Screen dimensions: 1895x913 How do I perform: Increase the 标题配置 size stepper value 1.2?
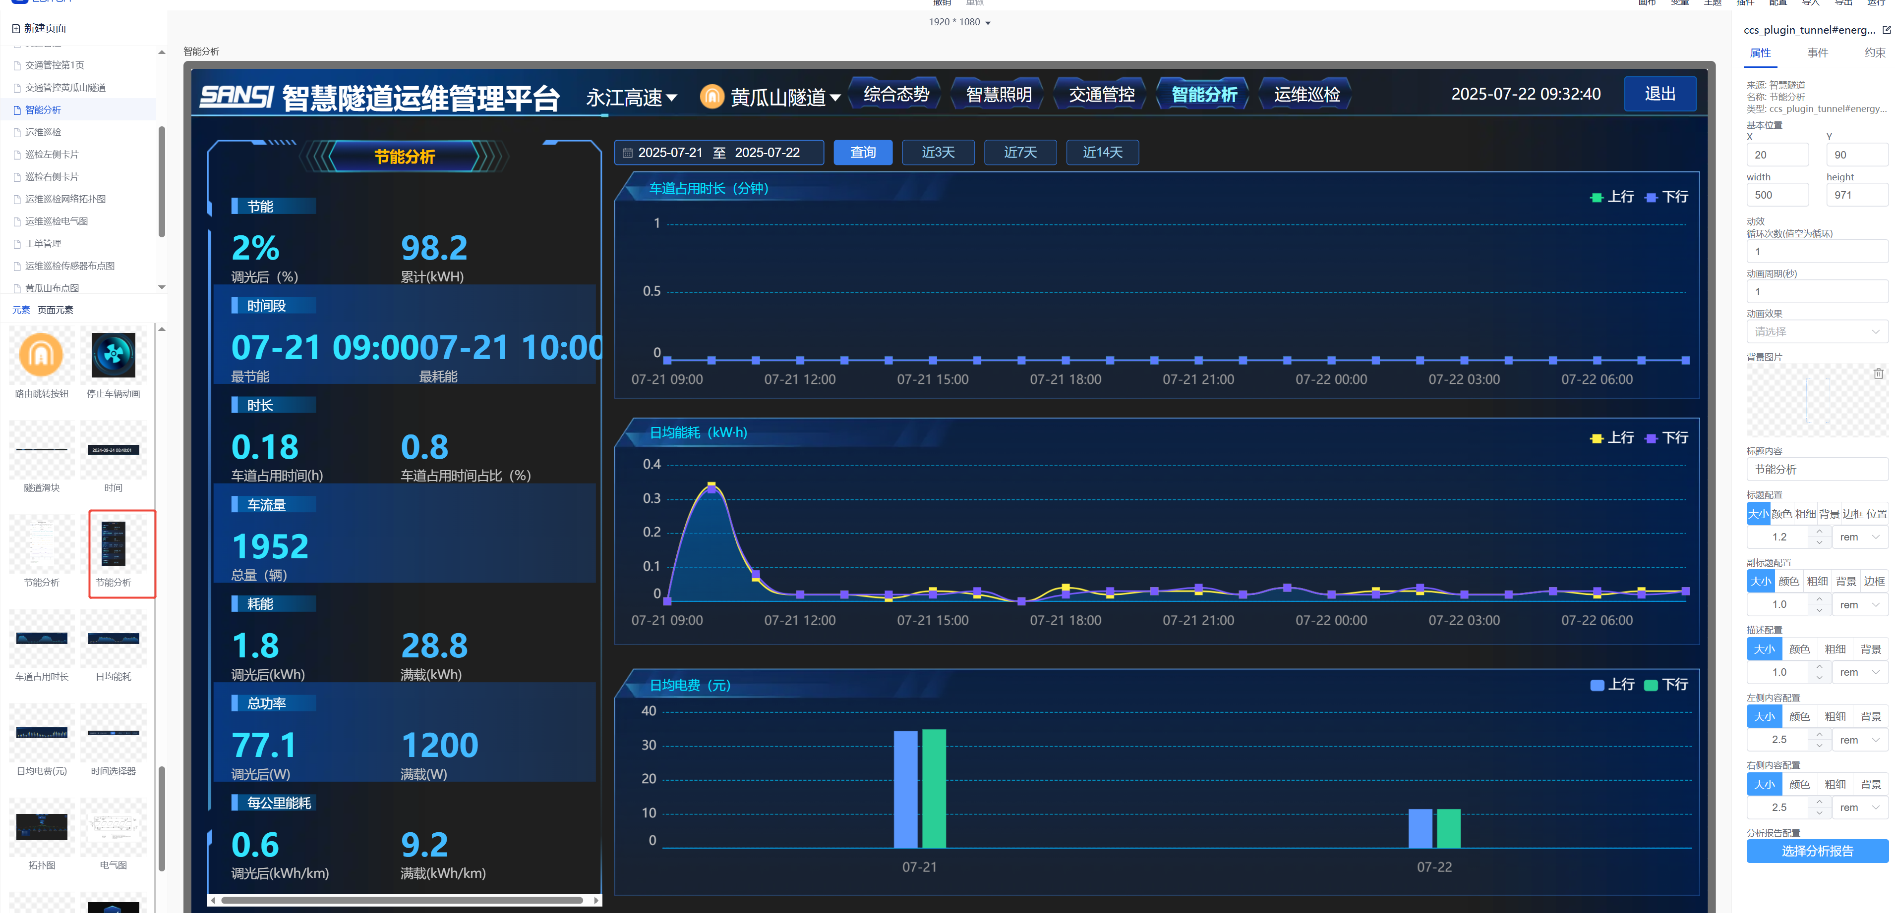tap(1819, 532)
